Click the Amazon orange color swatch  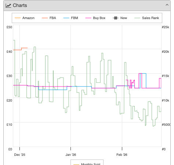(x=18, y=18)
